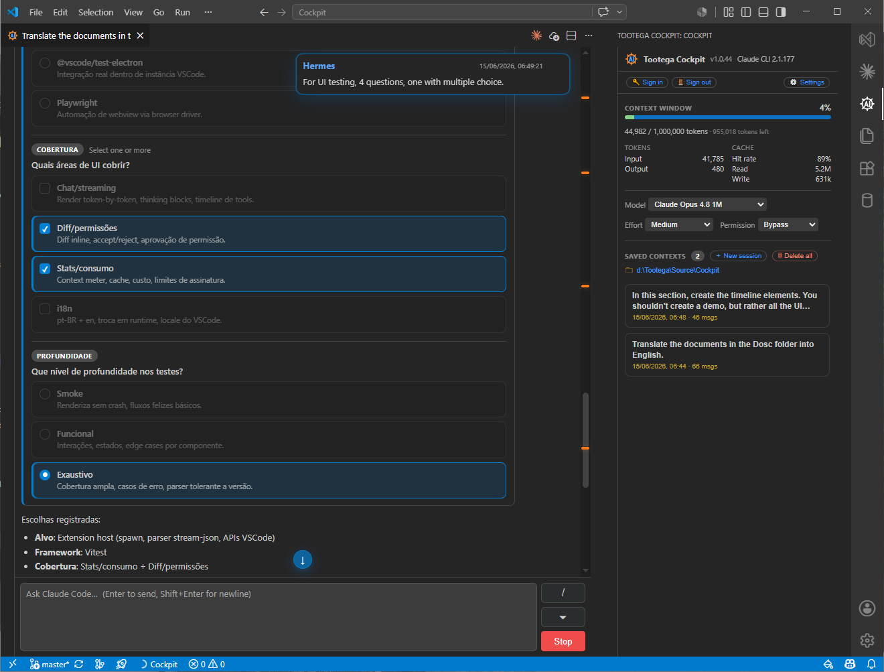Screen dimensions: 884x672
Task: Open the Permission dropdown set to Bypass
Action: coord(788,224)
